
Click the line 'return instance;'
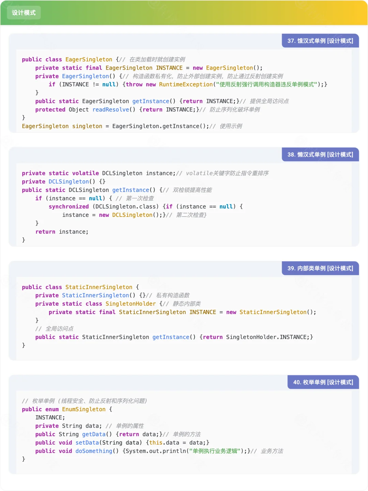click(x=62, y=232)
